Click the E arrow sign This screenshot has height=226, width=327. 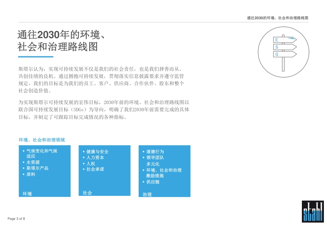coord(285,40)
